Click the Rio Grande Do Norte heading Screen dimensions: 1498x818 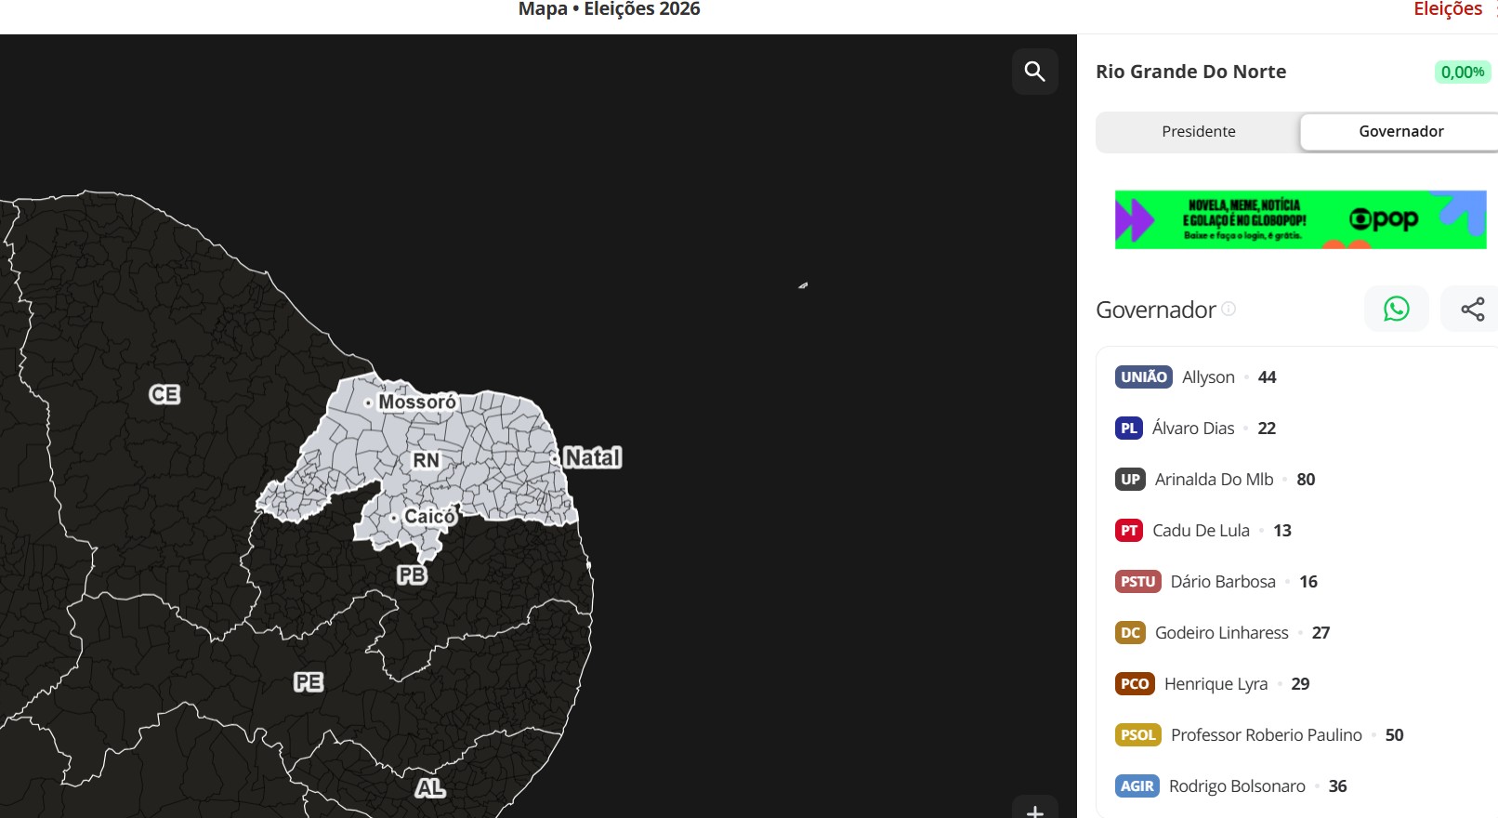click(x=1190, y=72)
